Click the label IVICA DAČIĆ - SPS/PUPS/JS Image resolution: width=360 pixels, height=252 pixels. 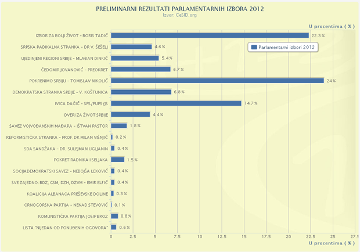pyautogui.click(x=81, y=103)
